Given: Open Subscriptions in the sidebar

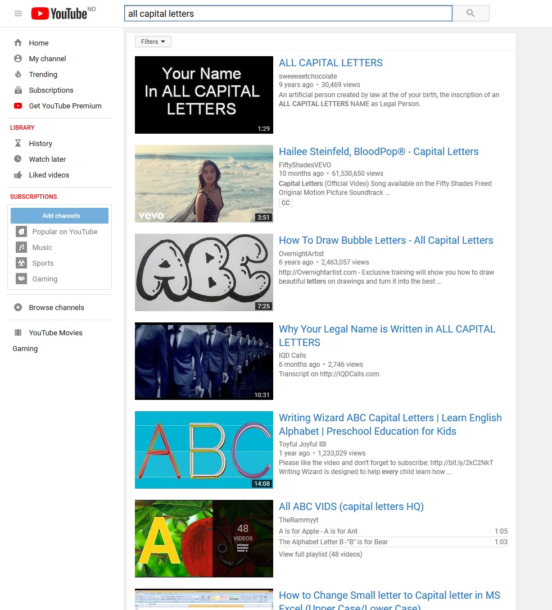Looking at the screenshot, I should [51, 90].
